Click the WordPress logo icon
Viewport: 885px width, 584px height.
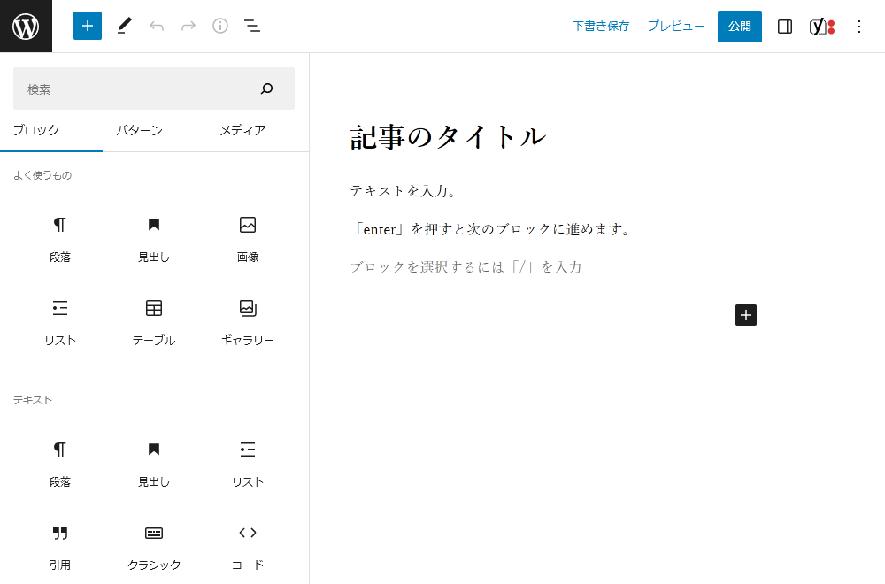pyautogui.click(x=26, y=26)
